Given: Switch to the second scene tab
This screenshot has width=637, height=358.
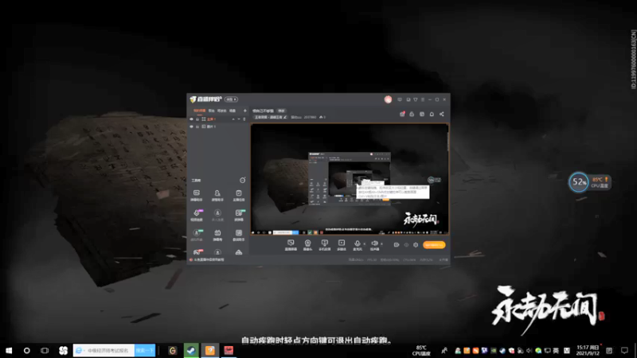Looking at the screenshot, I should tap(211, 111).
